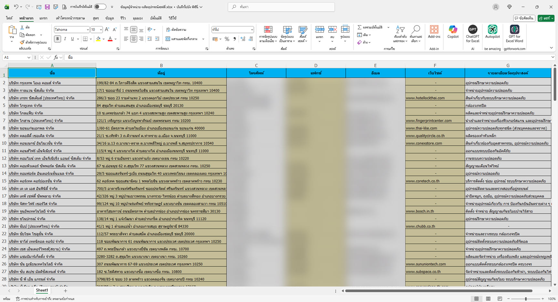Click the green แชร์ (Share) button
The width and height of the screenshot is (558, 302).
[x=546, y=18]
